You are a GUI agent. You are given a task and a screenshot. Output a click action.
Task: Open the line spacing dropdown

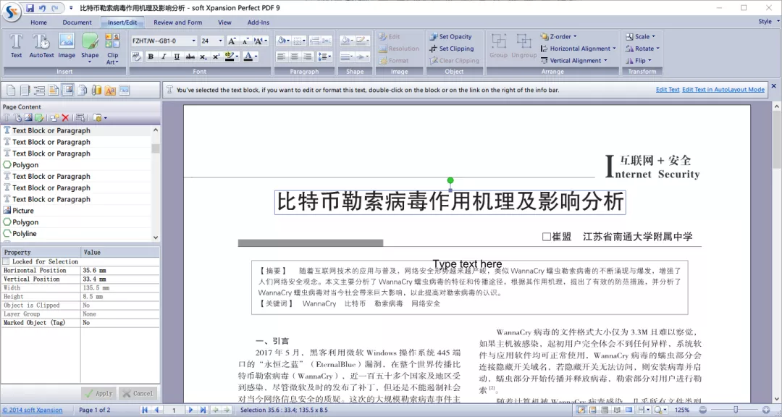click(324, 57)
